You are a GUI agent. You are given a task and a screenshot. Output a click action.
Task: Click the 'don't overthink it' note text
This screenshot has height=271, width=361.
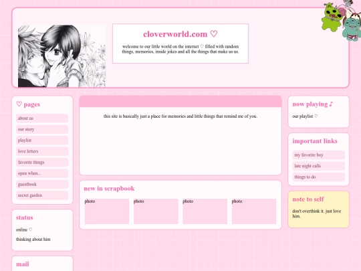(x=317, y=213)
